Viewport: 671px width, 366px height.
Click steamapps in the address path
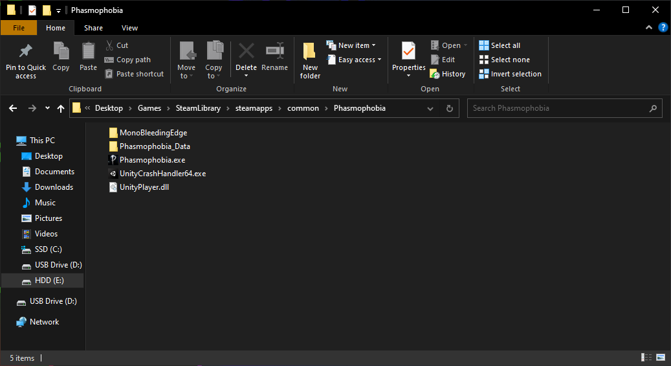[254, 108]
